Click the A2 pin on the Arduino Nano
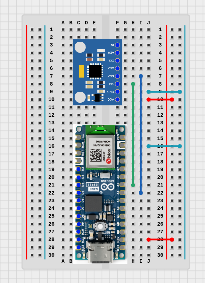This screenshot has height=283, width=205. (x=122, y=208)
